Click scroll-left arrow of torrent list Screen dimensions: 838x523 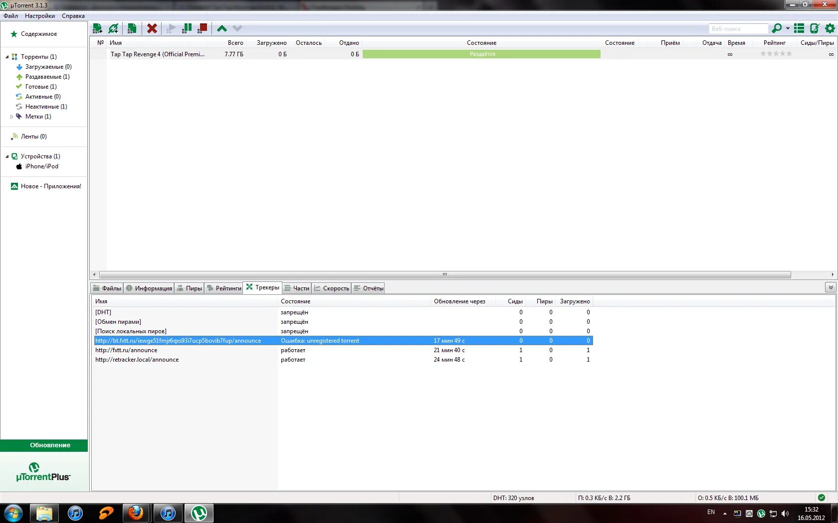(94, 274)
